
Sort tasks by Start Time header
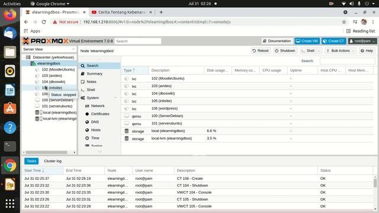coord(43,170)
